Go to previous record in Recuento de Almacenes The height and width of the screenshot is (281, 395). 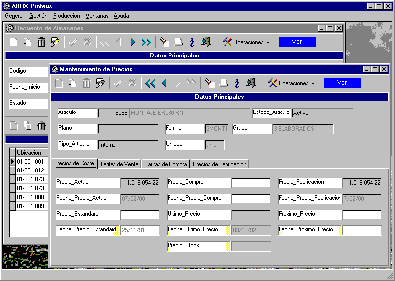tap(119, 42)
